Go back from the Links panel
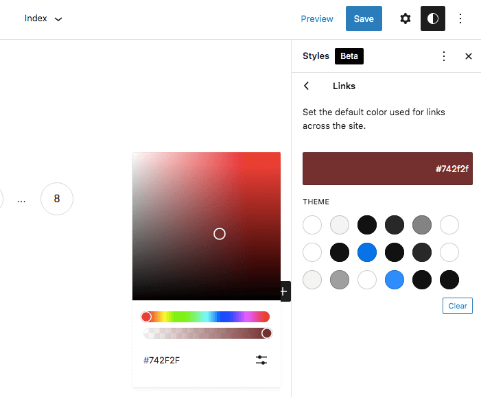Image resolution: width=481 pixels, height=397 pixels. (306, 86)
